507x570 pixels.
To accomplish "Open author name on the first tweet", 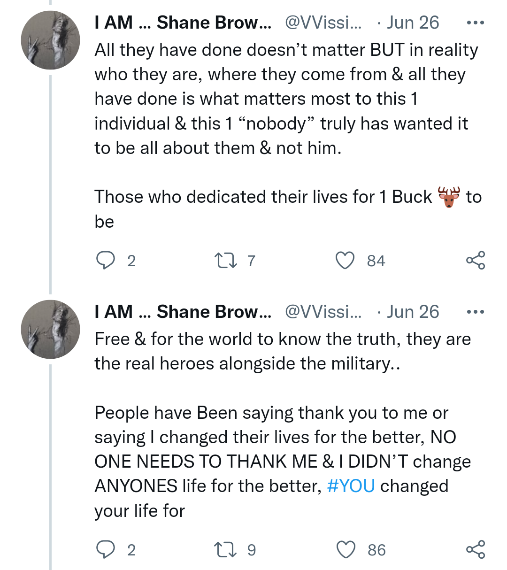I will click(183, 23).
